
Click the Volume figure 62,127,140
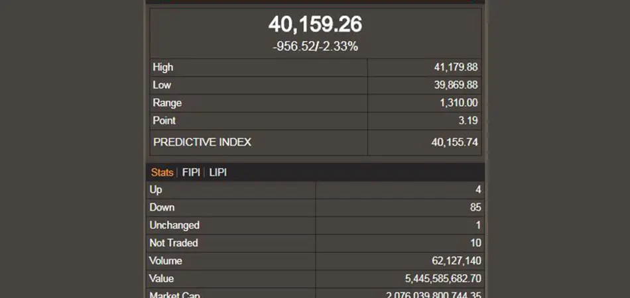(456, 261)
